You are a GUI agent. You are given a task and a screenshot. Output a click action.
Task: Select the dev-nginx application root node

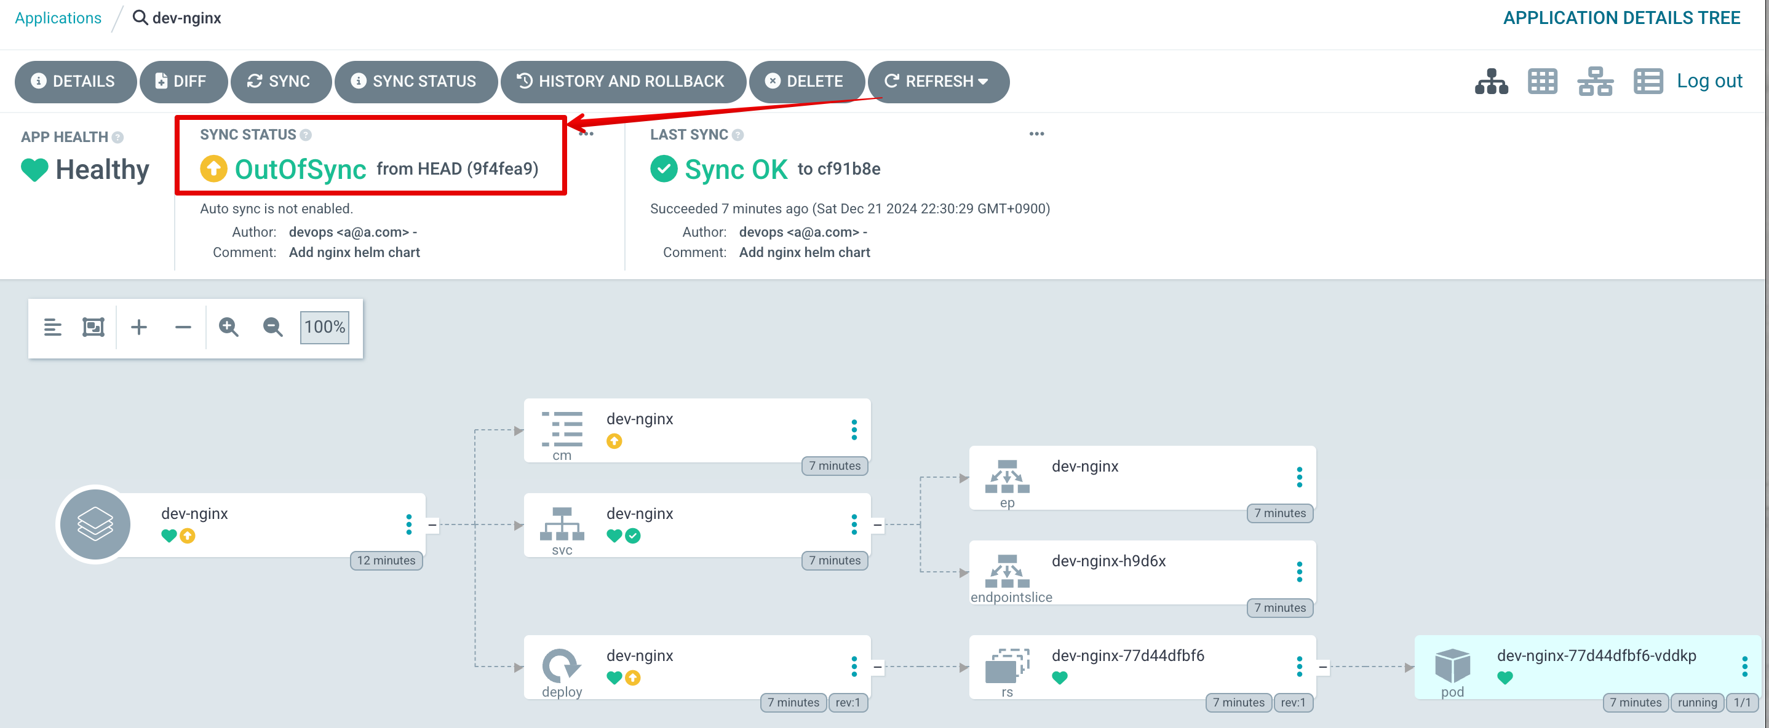(241, 524)
